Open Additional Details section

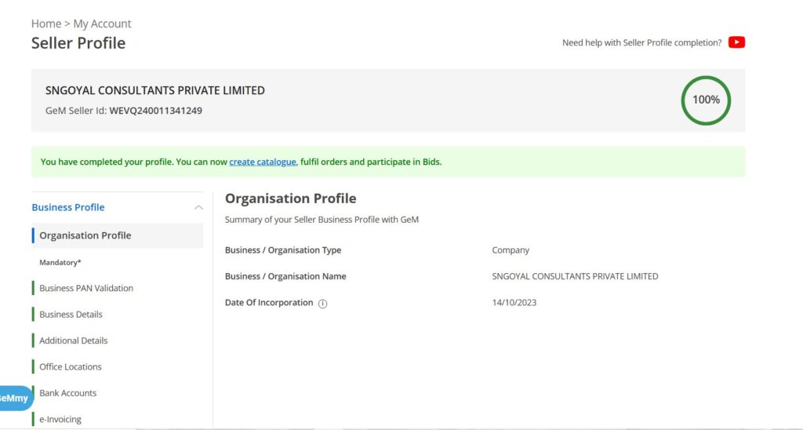[73, 341]
